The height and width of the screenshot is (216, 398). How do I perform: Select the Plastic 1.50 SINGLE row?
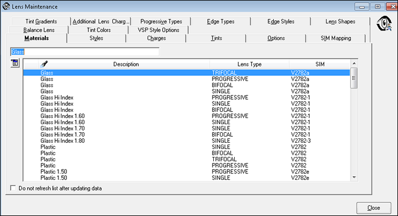187,177
